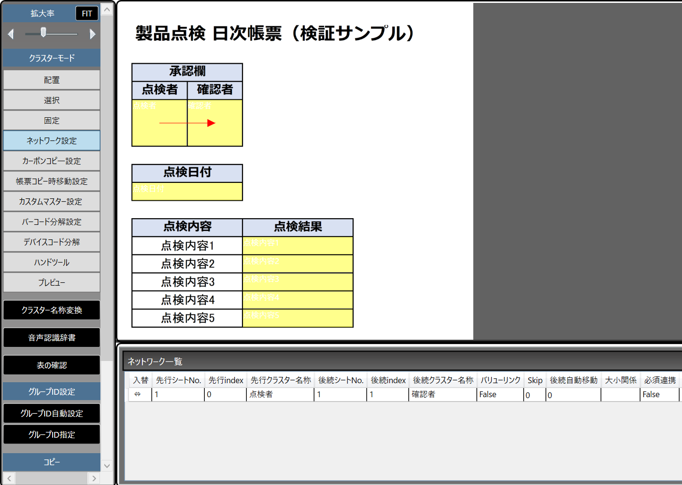
Task: Click the クラスター名称変換 button
Action: [52, 310]
